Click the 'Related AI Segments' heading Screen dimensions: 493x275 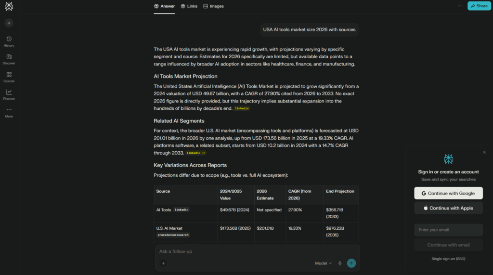[179, 121]
